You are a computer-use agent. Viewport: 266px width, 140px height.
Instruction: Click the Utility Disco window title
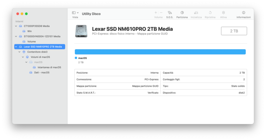[91, 14]
